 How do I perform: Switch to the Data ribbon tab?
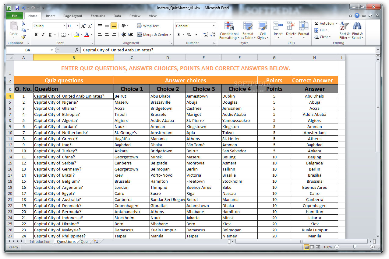click(x=117, y=16)
